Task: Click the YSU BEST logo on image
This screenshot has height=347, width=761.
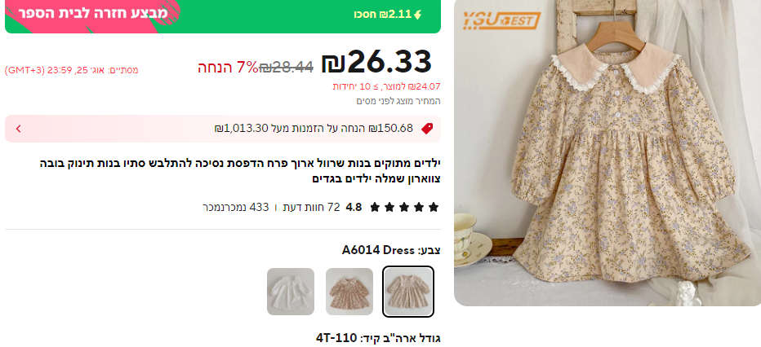Action: [501, 20]
